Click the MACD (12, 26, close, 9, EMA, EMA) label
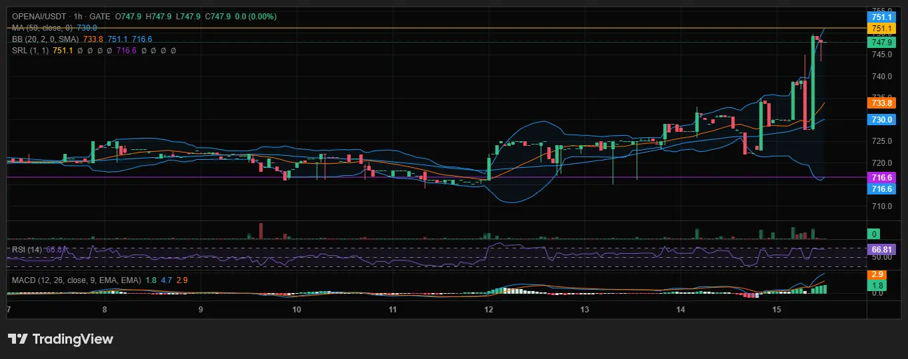 [x=77, y=280]
